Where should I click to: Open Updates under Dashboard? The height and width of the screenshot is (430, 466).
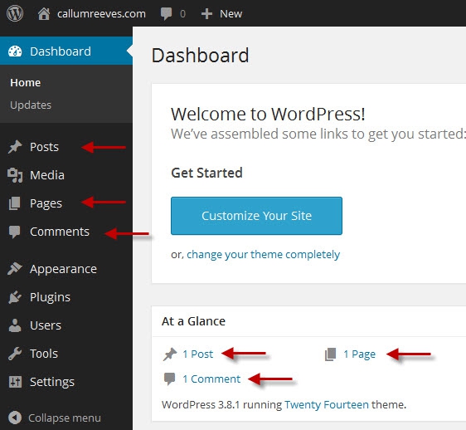click(x=31, y=105)
